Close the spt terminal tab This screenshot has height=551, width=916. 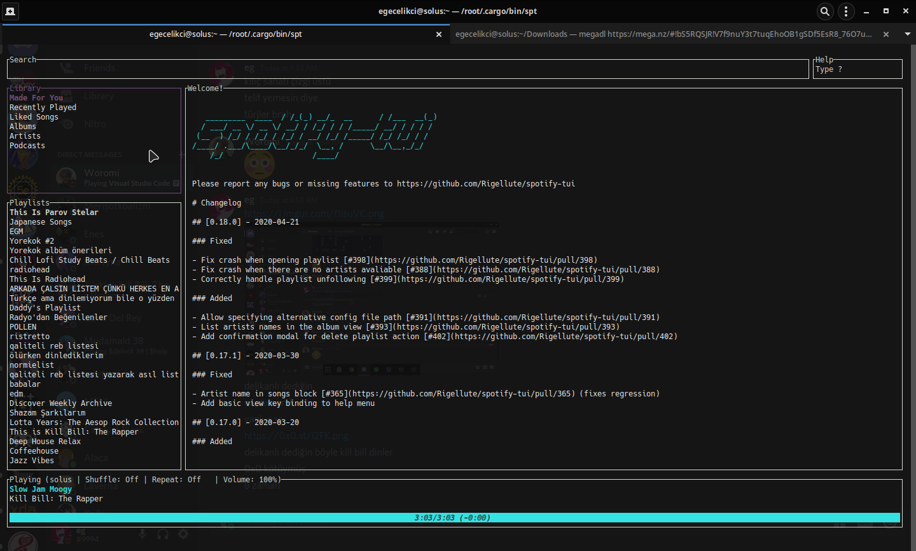(x=439, y=34)
